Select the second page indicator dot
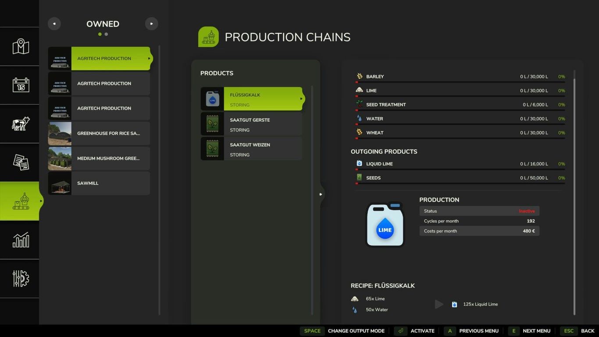599x337 pixels. pyautogui.click(x=106, y=34)
